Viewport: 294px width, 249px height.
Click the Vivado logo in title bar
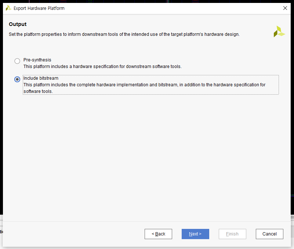(x=8, y=8)
